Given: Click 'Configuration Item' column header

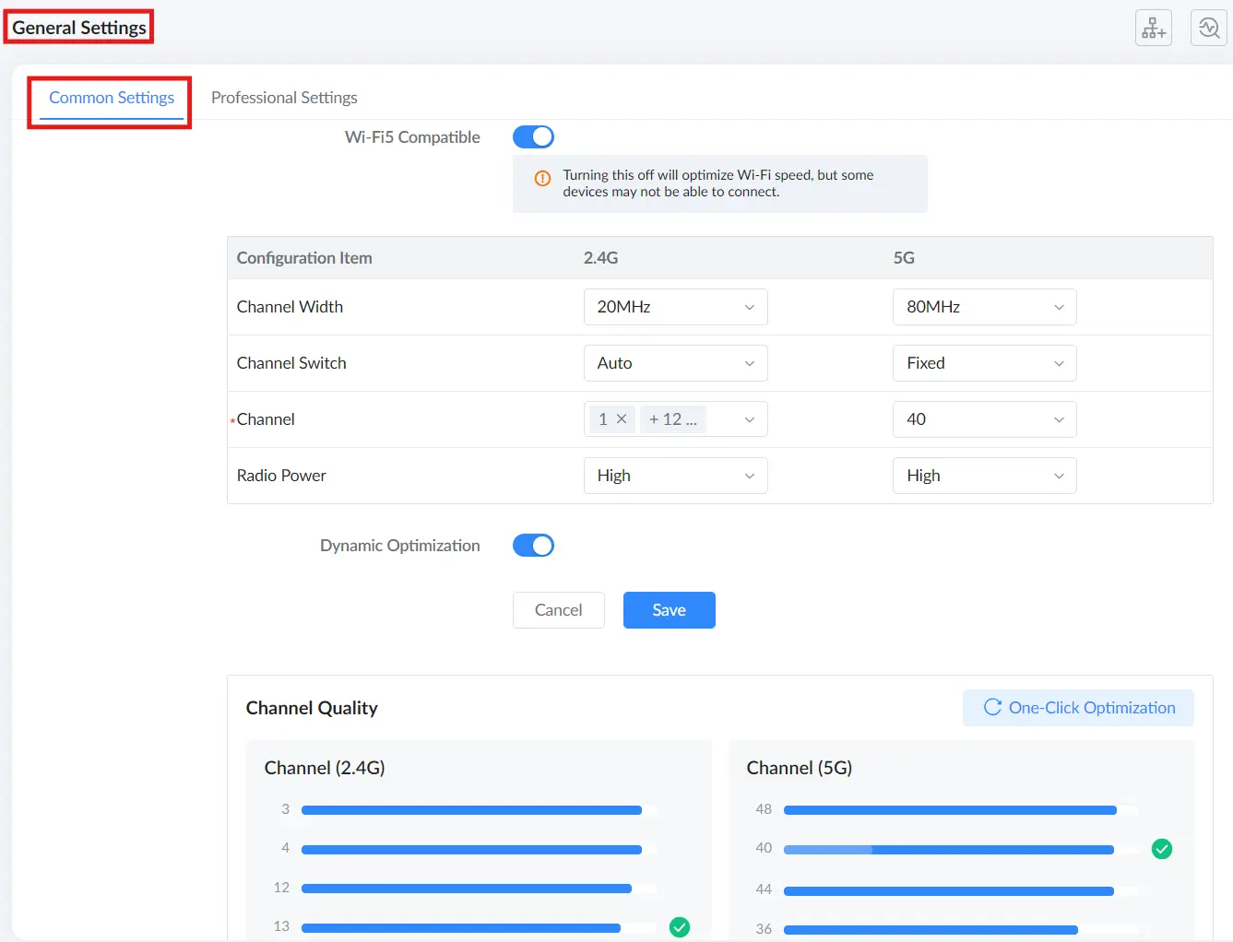Looking at the screenshot, I should (x=304, y=258).
